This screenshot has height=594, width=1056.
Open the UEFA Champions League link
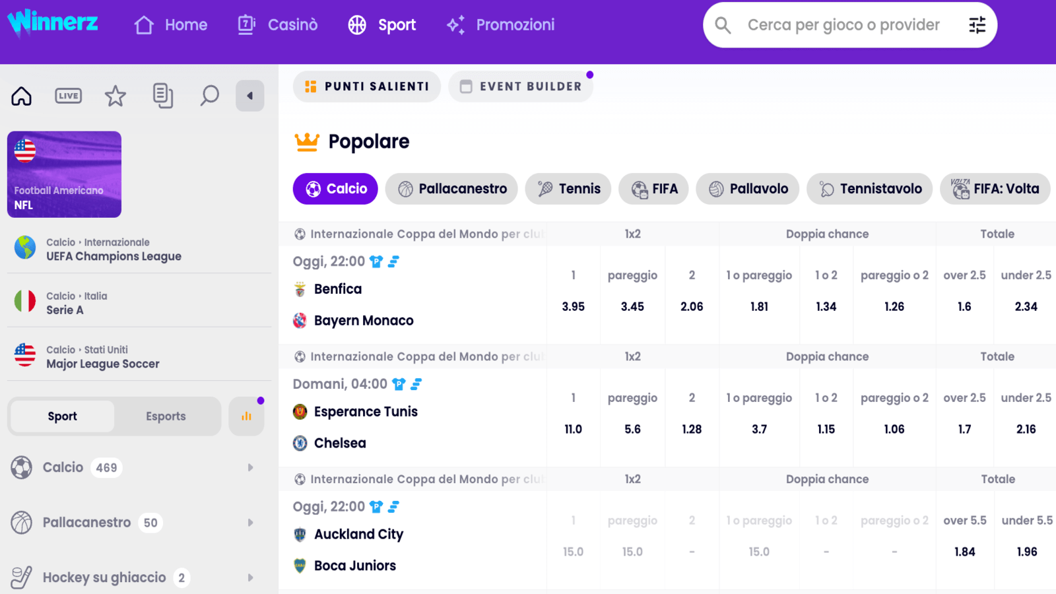coord(114,256)
